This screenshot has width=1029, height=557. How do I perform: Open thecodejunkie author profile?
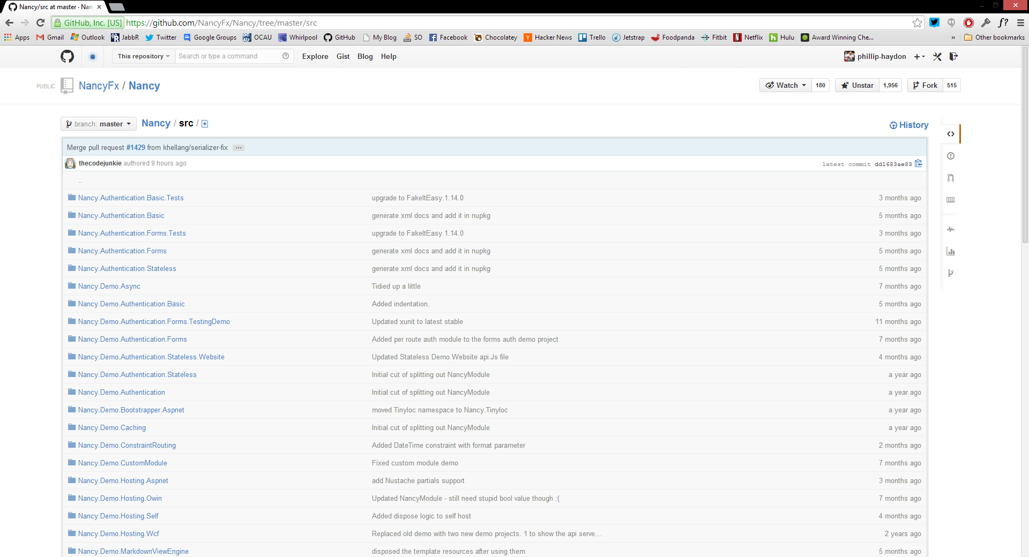click(100, 163)
